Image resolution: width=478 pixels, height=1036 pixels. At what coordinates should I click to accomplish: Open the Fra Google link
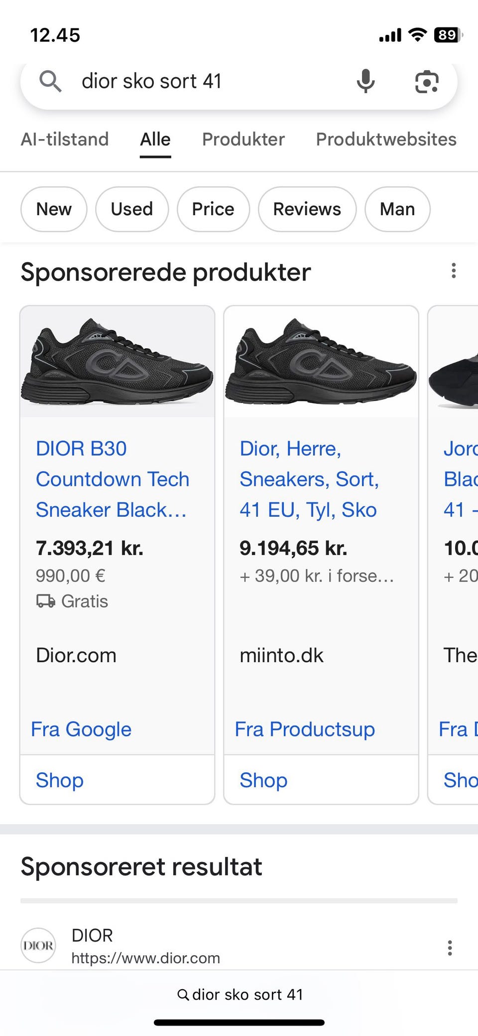tap(81, 729)
